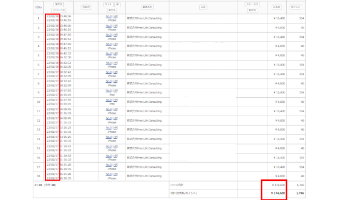Select row 5 Free Life Consulting company name
Viewport: 355px width, 200px height.
coord(144,56)
